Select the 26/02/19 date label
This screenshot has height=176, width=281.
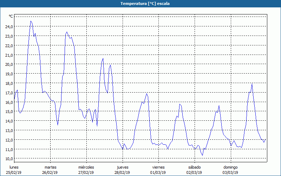pos(50,172)
